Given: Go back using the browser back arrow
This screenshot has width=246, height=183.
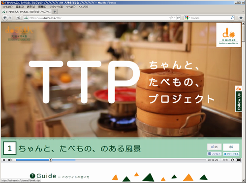Looking at the screenshot, I should point(5,18).
